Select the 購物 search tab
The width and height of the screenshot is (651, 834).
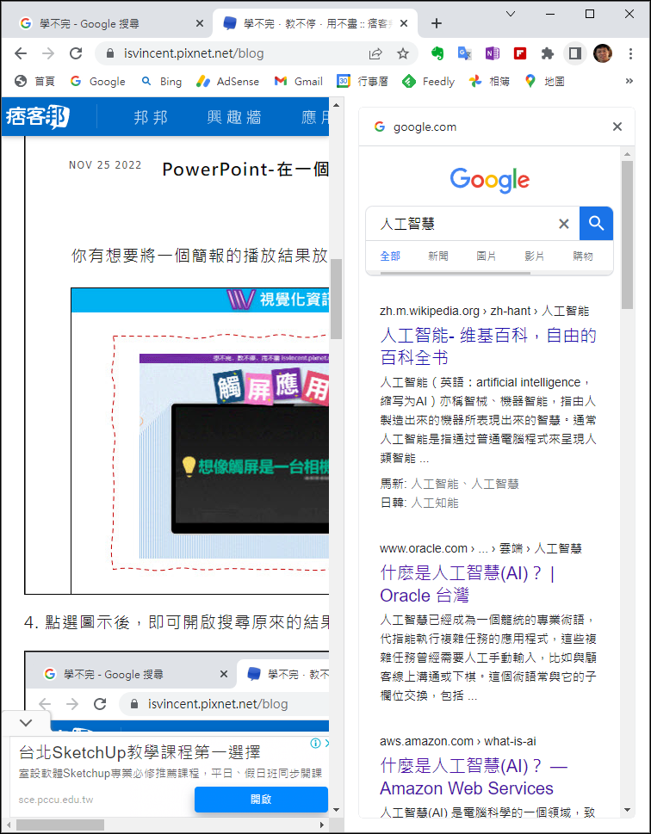coord(583,256)
